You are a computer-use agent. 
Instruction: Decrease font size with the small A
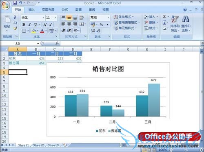point(51,25)
